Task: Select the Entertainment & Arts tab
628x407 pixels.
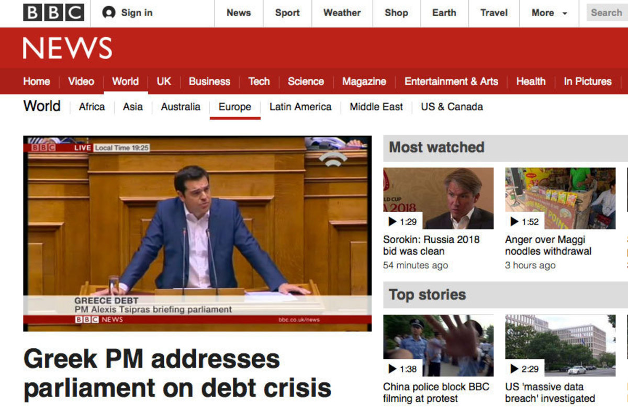Action: [x=451, y=82]
